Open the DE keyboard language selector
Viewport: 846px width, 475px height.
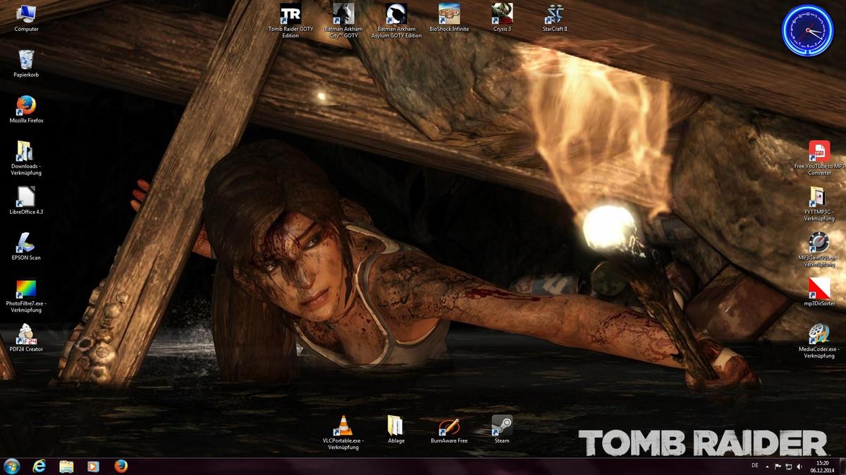755,467
